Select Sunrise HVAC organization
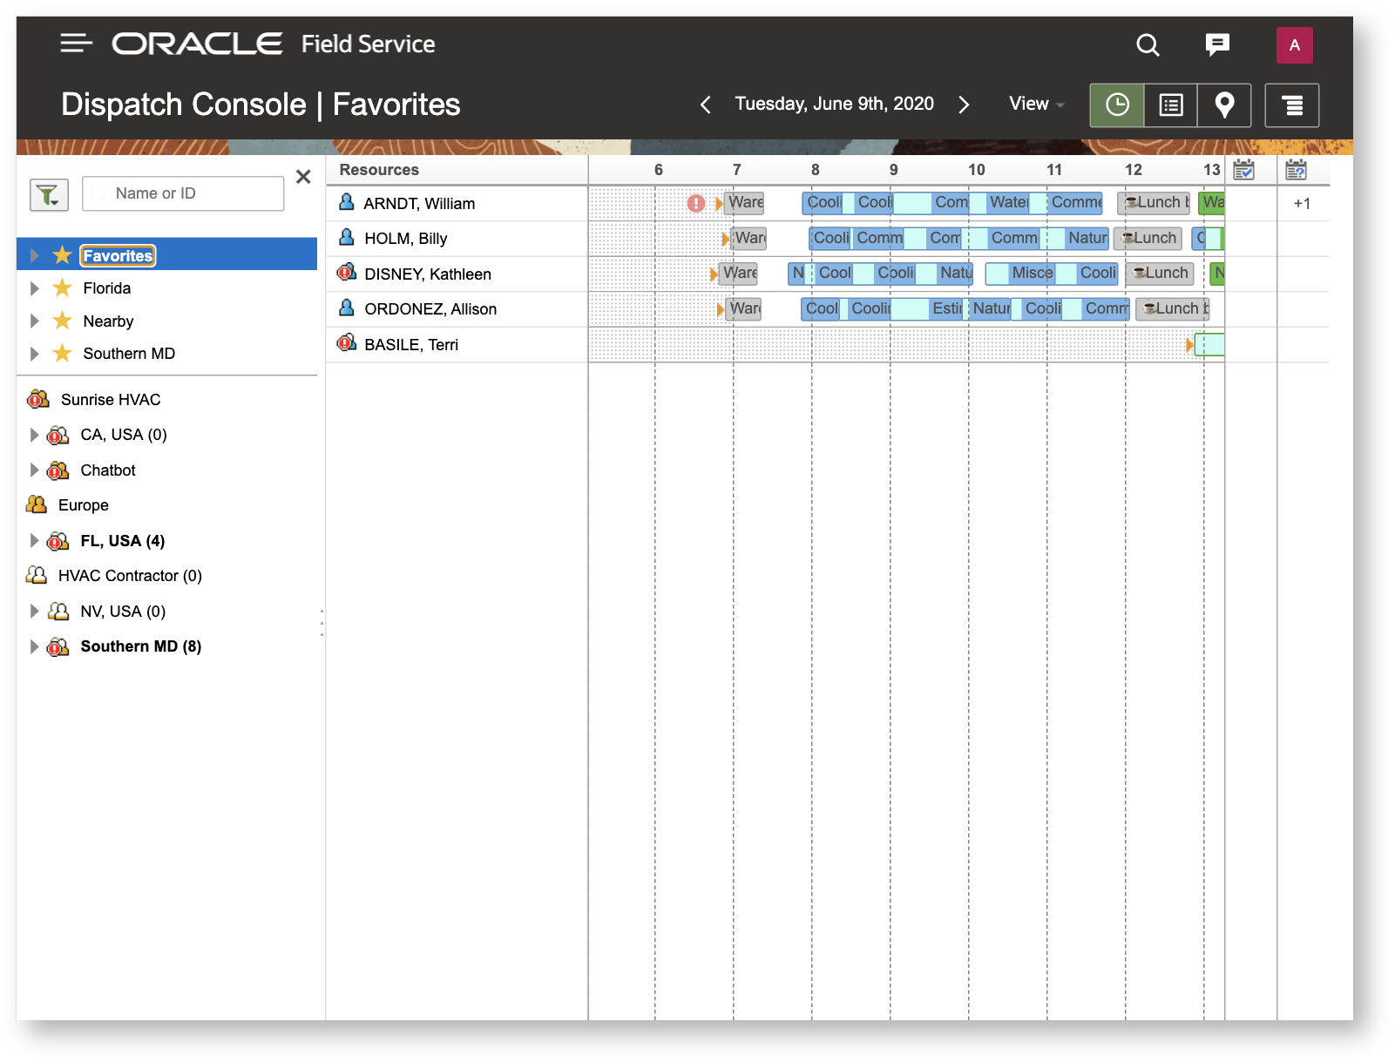The width and height of the screenshot is (1395, 1062). (x=111, y=400)
